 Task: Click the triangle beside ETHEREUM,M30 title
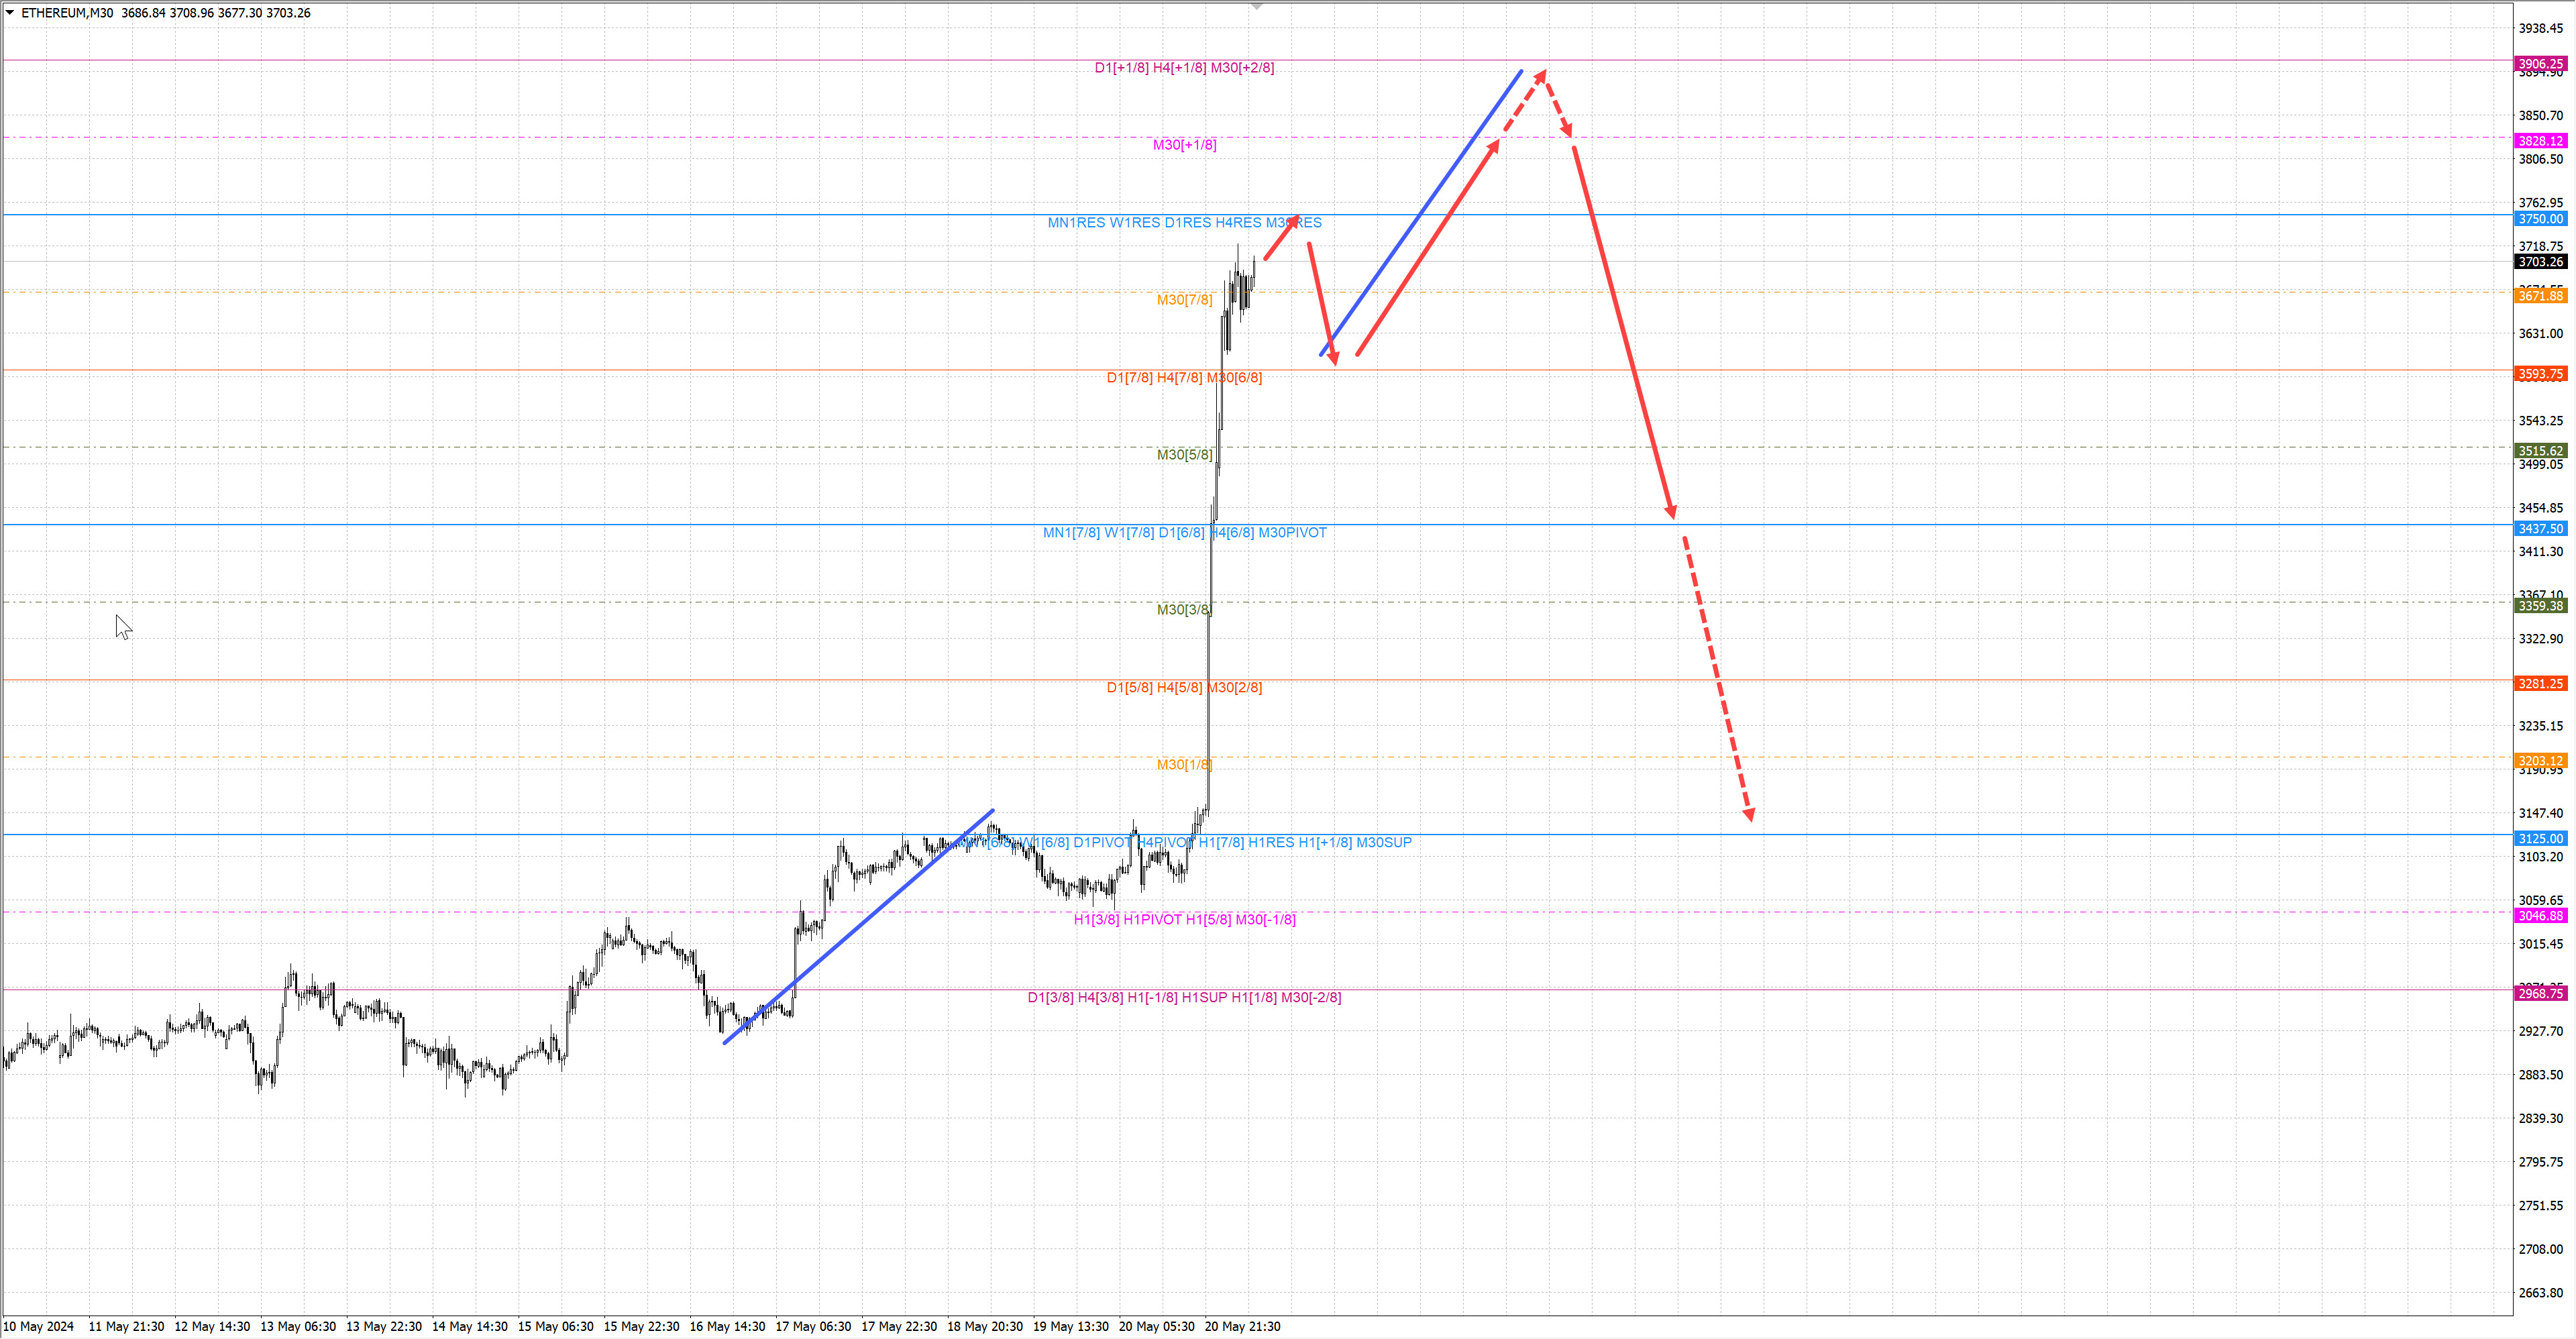10,13
